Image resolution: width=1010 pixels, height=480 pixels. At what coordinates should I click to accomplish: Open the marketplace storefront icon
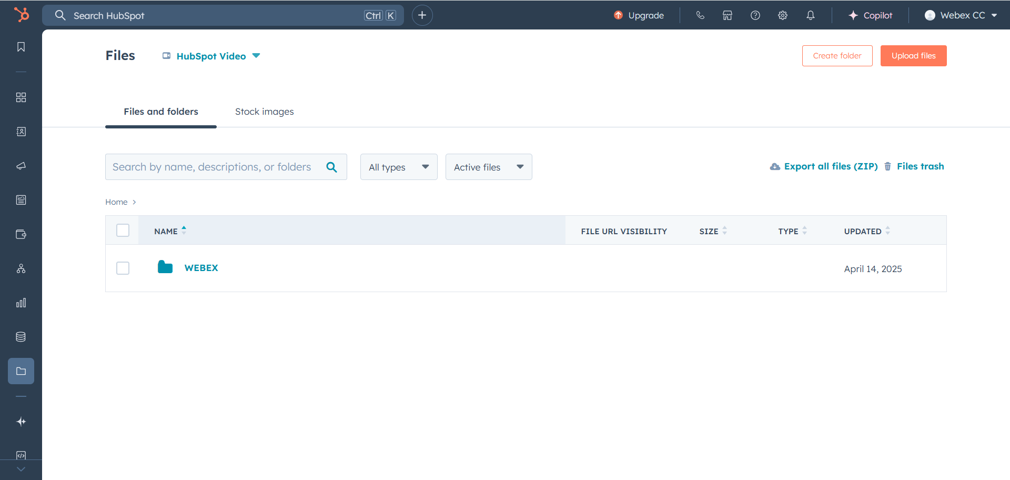728,15
